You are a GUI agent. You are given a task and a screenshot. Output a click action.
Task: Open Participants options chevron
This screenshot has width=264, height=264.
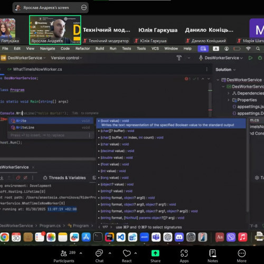click(x=81, y=253)
